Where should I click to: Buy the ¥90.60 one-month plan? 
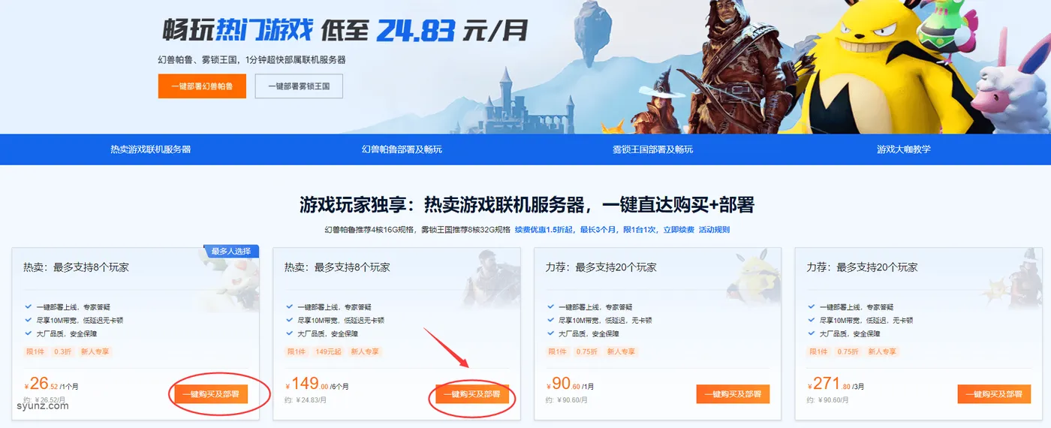733,394
